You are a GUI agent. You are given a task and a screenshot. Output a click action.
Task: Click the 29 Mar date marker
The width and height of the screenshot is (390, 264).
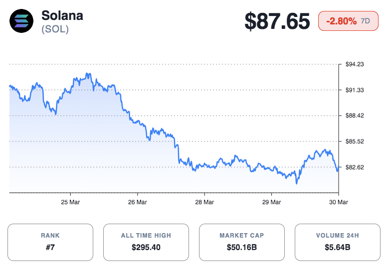[x=271, y=202]
